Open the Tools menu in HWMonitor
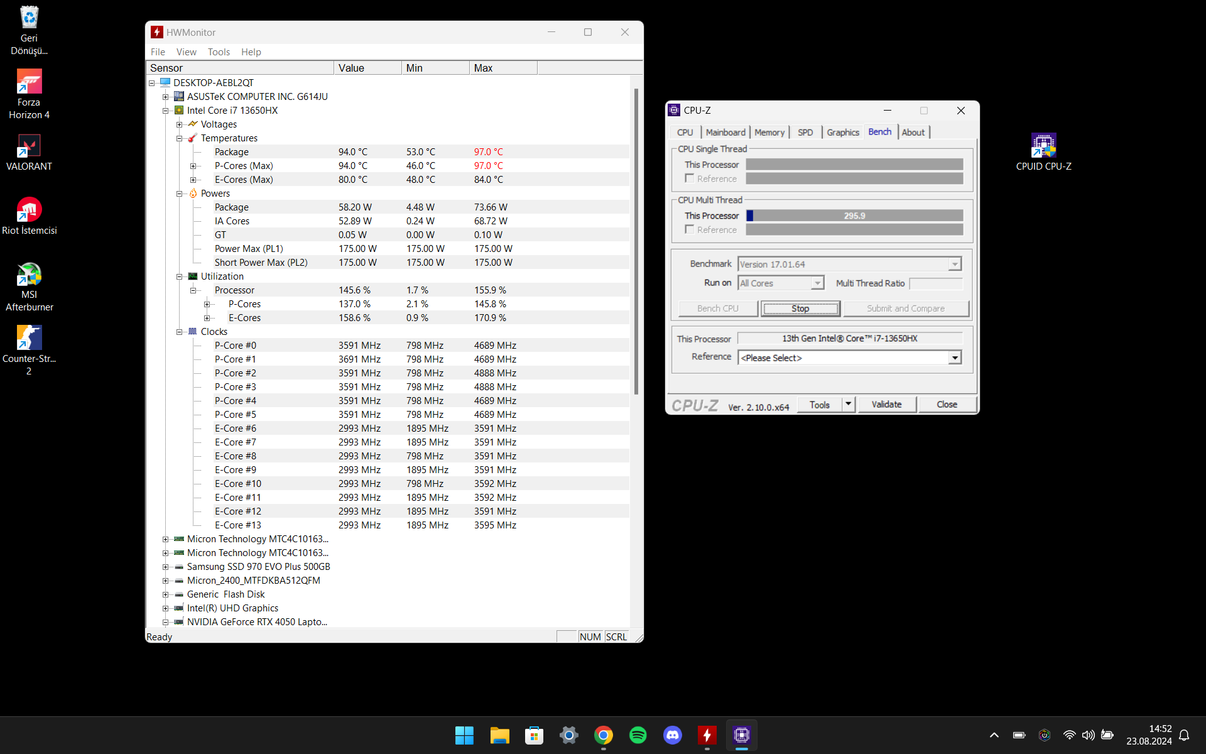This screenshot has width=1206, height=754. coord(219,52)
